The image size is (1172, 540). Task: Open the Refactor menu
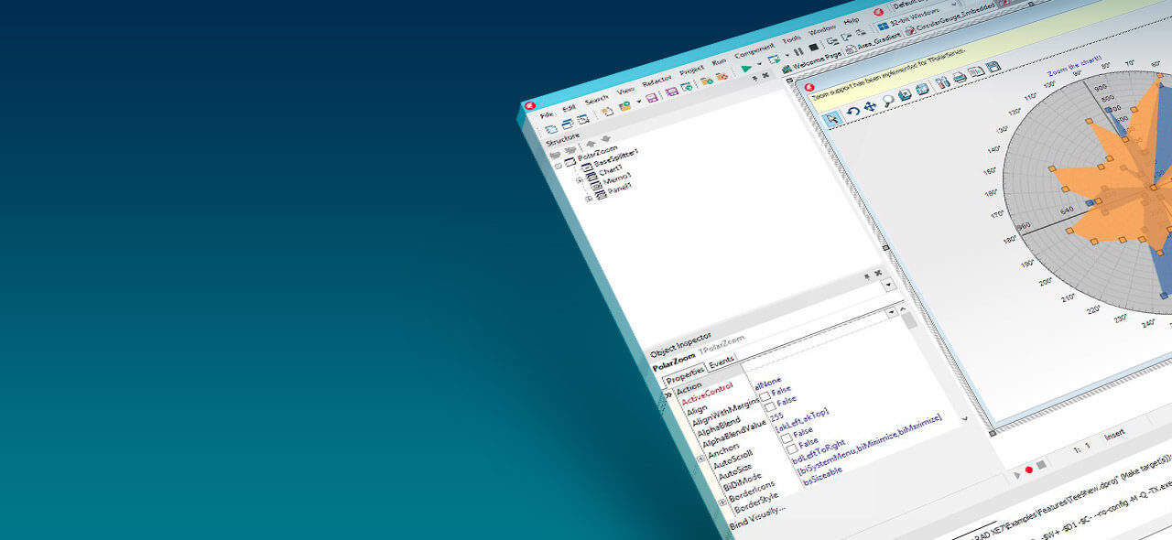[x=657, y=81]
